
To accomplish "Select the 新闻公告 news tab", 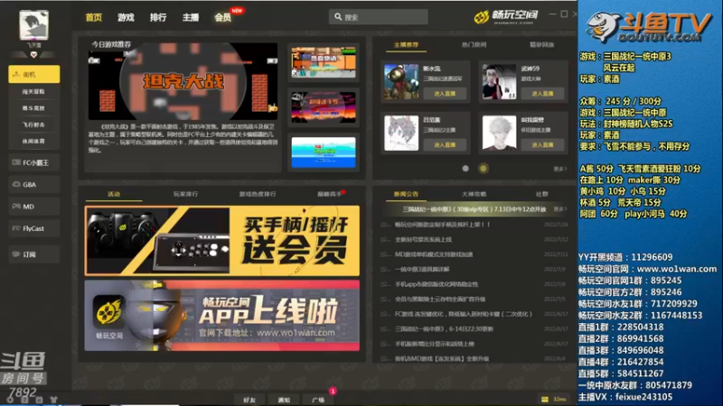I will pyautogui.click(x=406, y=194).
